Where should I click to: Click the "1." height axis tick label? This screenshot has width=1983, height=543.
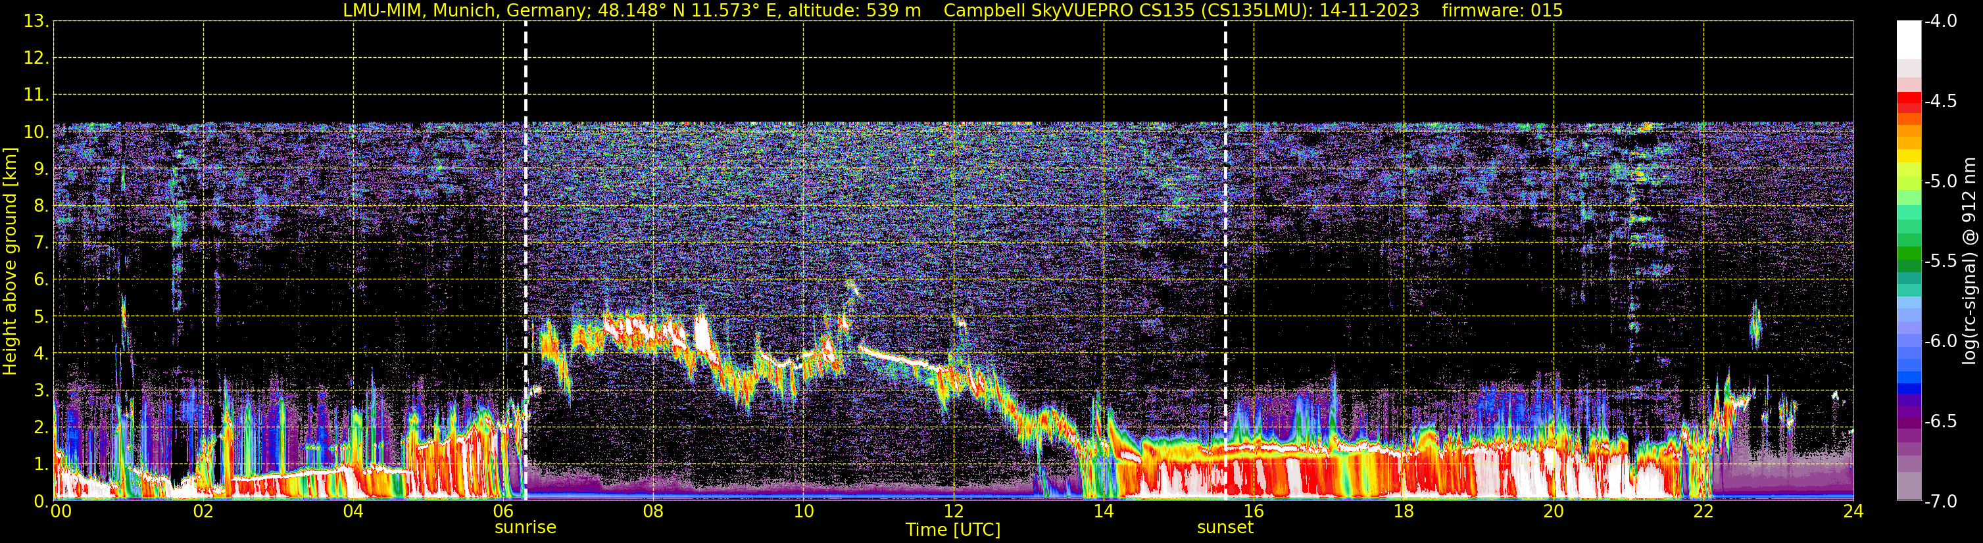click(x=41, y=465)
